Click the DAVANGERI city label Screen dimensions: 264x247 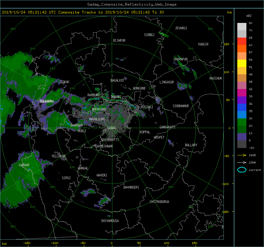(x=131, y=187)
